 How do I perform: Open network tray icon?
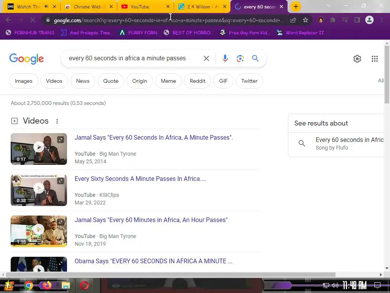[x=326, y=285]
